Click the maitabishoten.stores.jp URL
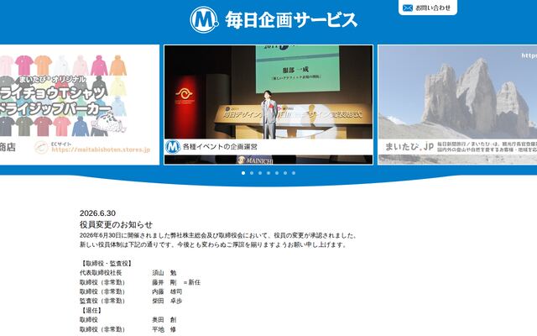The image size is (537, 336). pos(101,150)
